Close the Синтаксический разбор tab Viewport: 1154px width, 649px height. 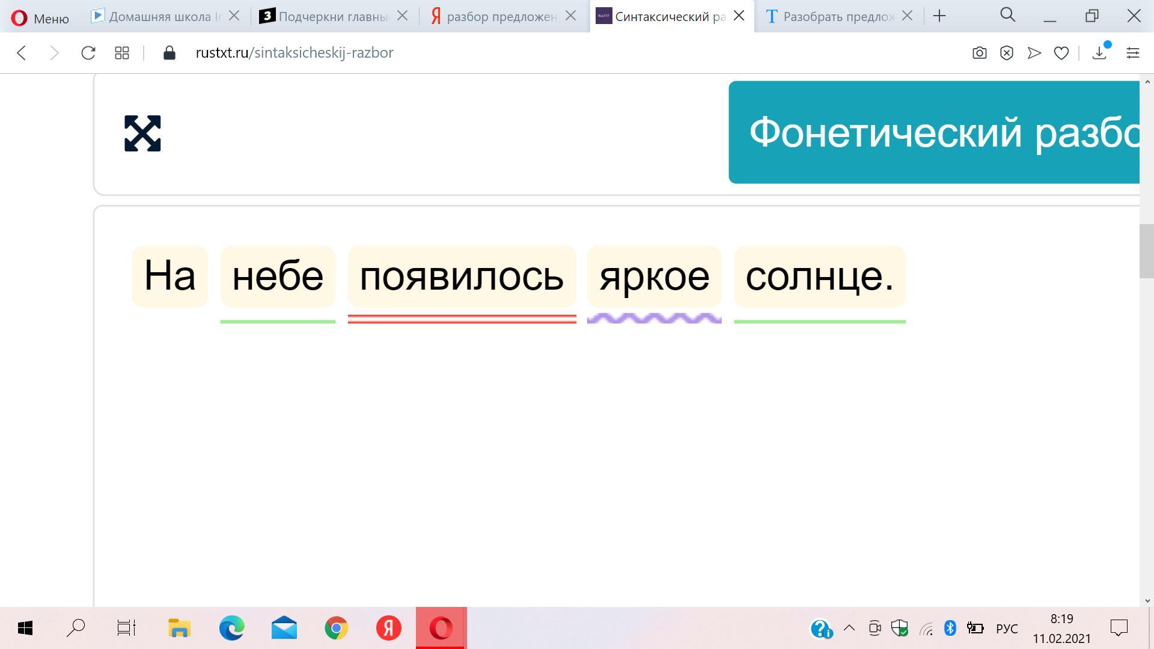tap(739, 16)
